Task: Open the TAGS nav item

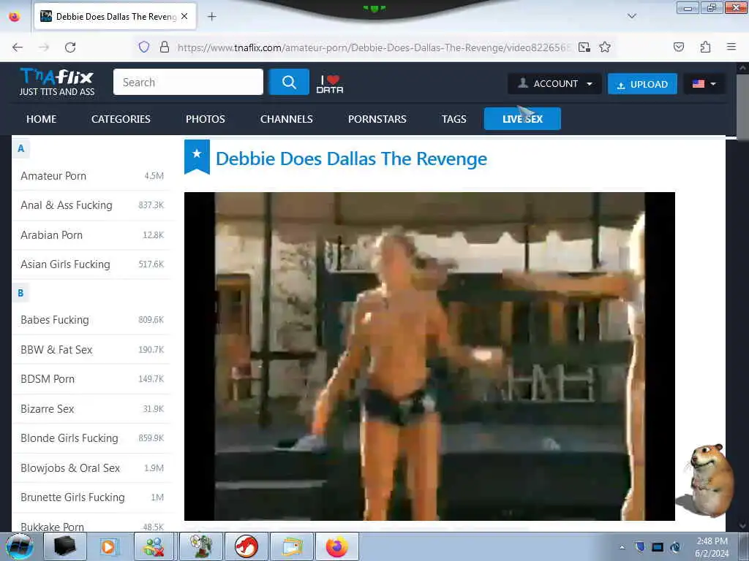Action: [x=453, y=119]
